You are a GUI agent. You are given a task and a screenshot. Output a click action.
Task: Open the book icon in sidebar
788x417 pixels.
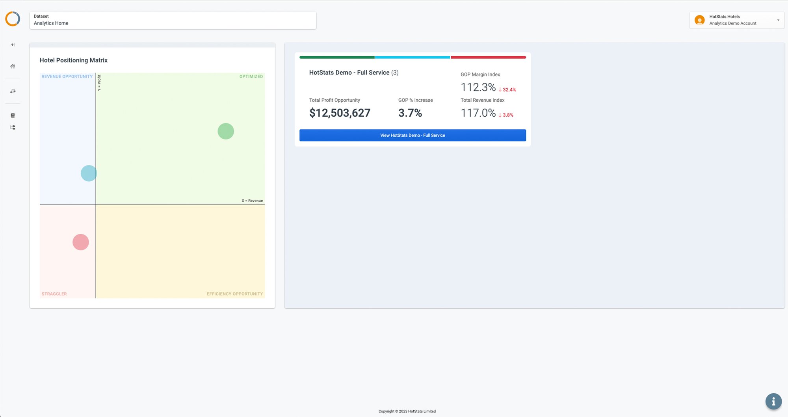pyautogui.click(x=13, y=115)
